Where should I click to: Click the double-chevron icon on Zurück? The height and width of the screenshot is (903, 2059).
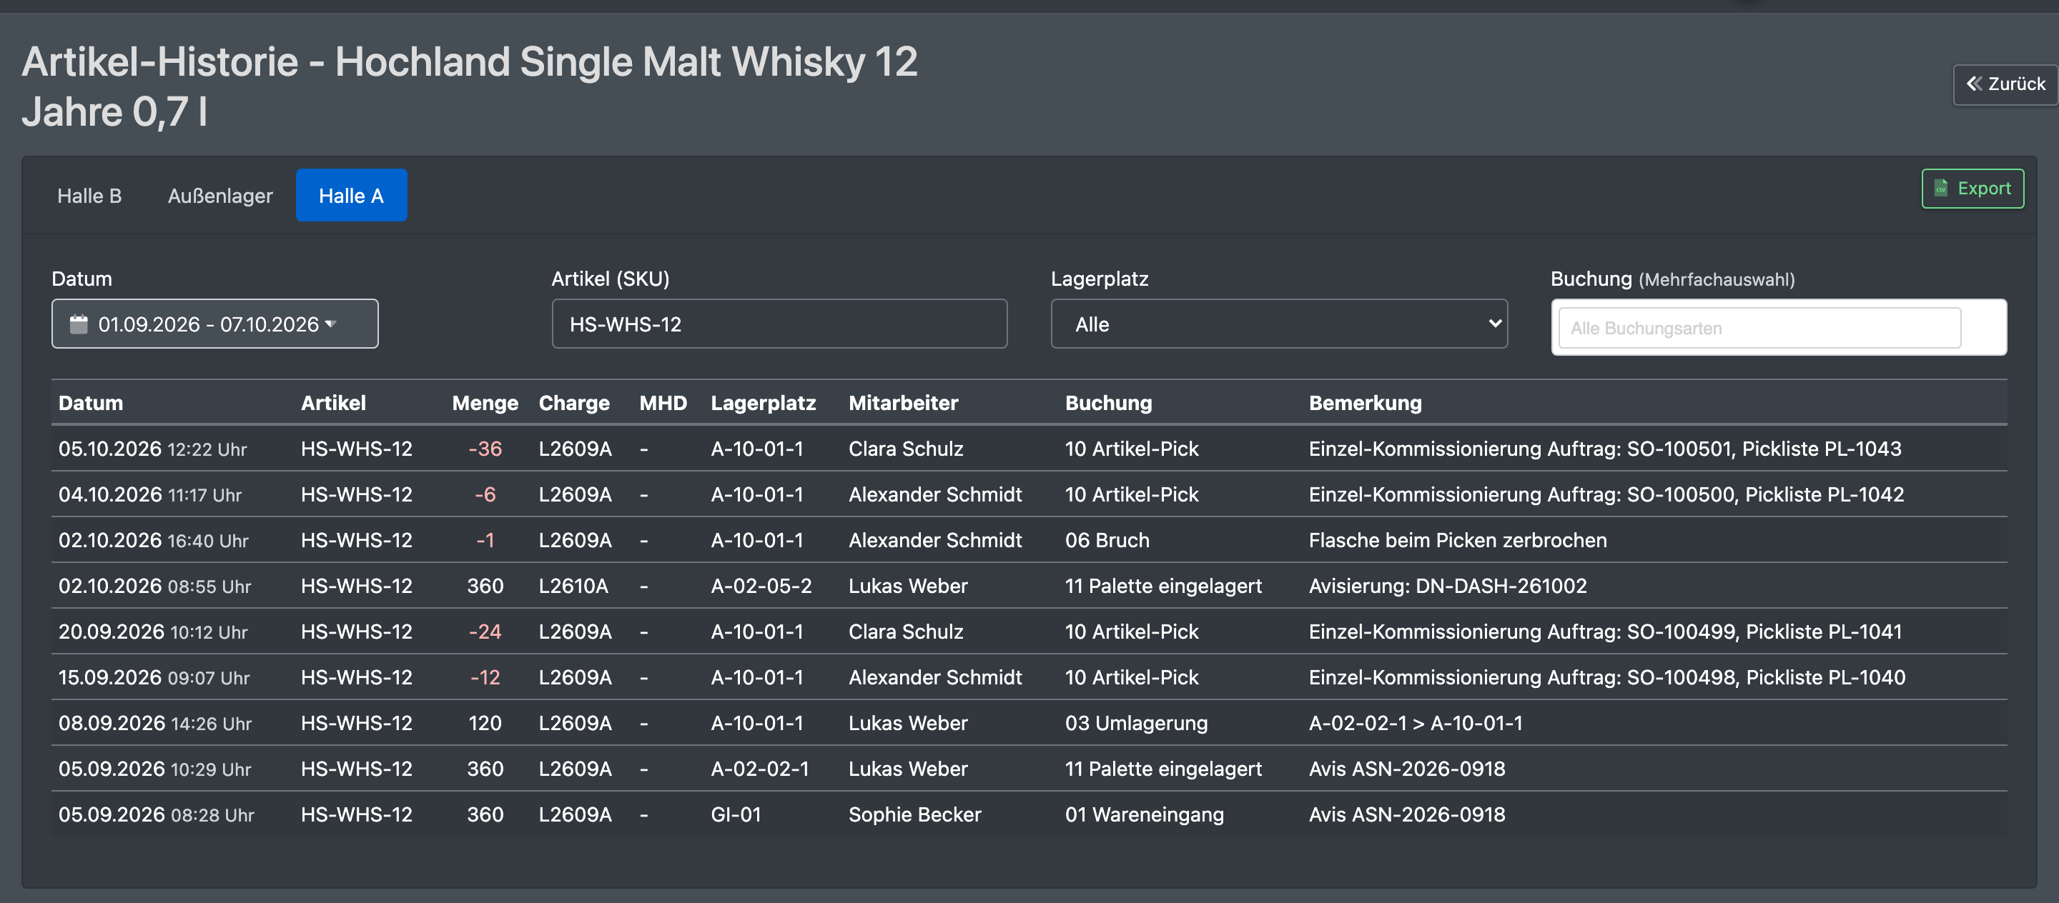coord(1973,84)
